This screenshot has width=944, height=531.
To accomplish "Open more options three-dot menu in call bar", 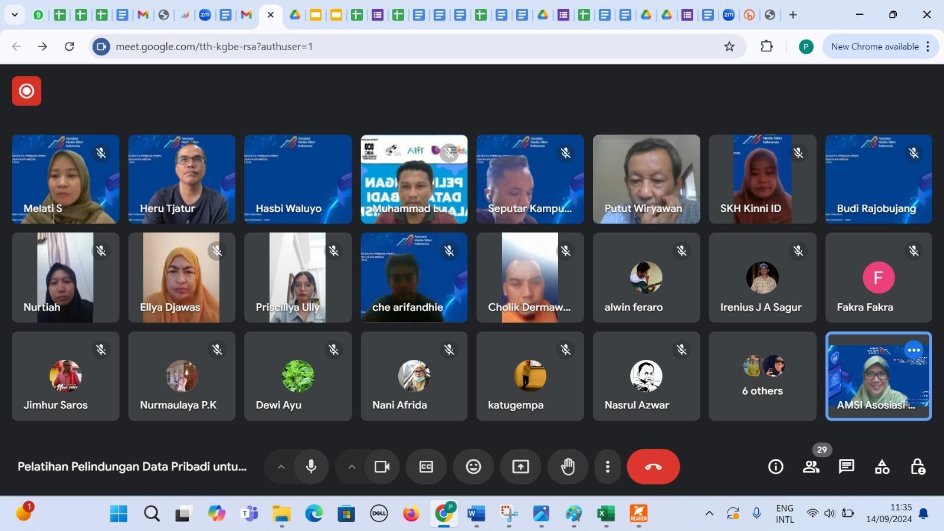I will point(607,467).
